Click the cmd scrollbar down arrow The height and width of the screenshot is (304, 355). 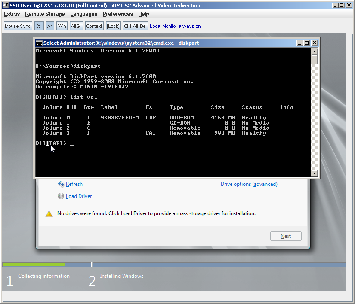(x=315, y=173)
